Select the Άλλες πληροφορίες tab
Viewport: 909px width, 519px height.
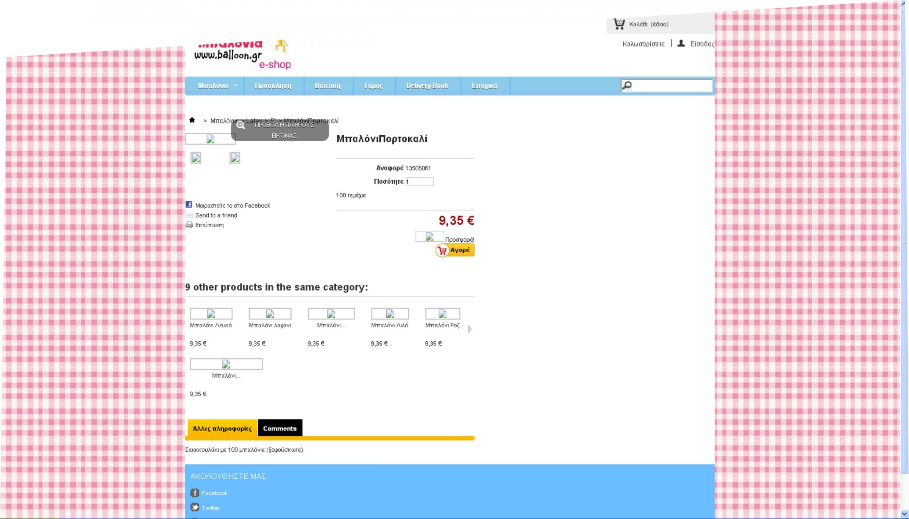(x=222, y=428)
